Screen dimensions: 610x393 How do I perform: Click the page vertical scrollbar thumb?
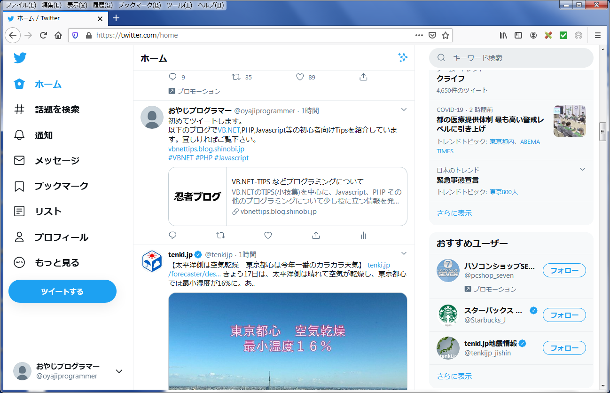tap(603, 131)
